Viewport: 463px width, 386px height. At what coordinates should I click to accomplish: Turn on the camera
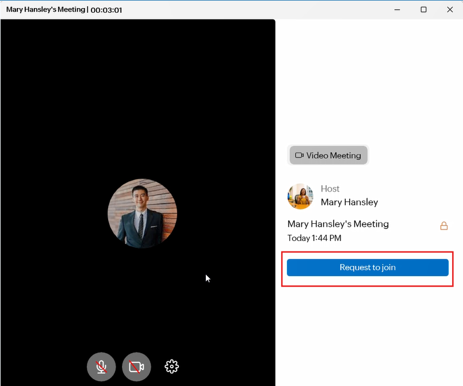(136, 366)
